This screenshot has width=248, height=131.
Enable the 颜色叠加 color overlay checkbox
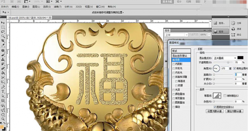click(174, 94)
